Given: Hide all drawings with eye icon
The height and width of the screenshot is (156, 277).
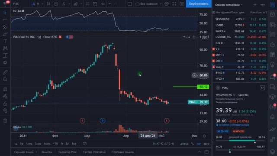Looking at the screenshot, I should pyautogui.click(x=5, y=110).
